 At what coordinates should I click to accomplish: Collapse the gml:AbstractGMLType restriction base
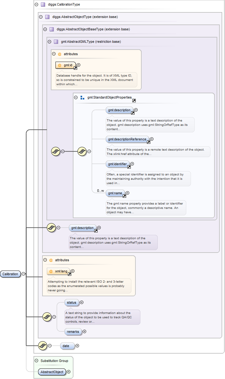(x=49, y=42)
